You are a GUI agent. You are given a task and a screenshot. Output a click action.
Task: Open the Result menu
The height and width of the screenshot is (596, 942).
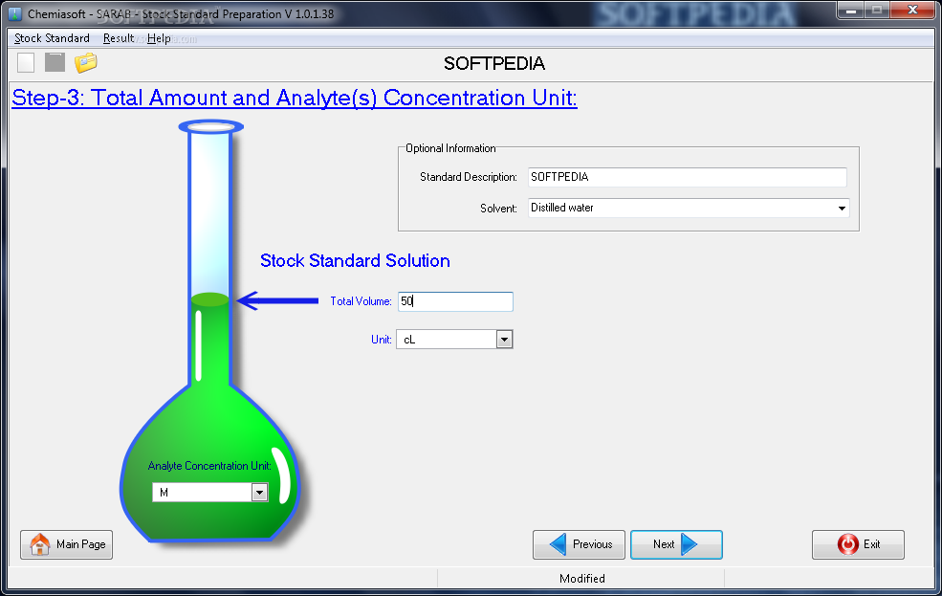tap(119, 38)
